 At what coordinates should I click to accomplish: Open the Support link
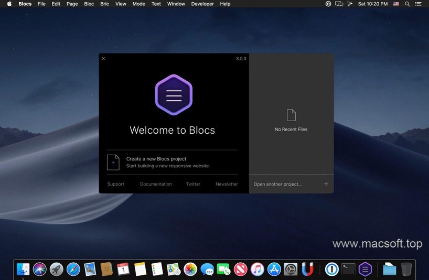tap(116, 184)
